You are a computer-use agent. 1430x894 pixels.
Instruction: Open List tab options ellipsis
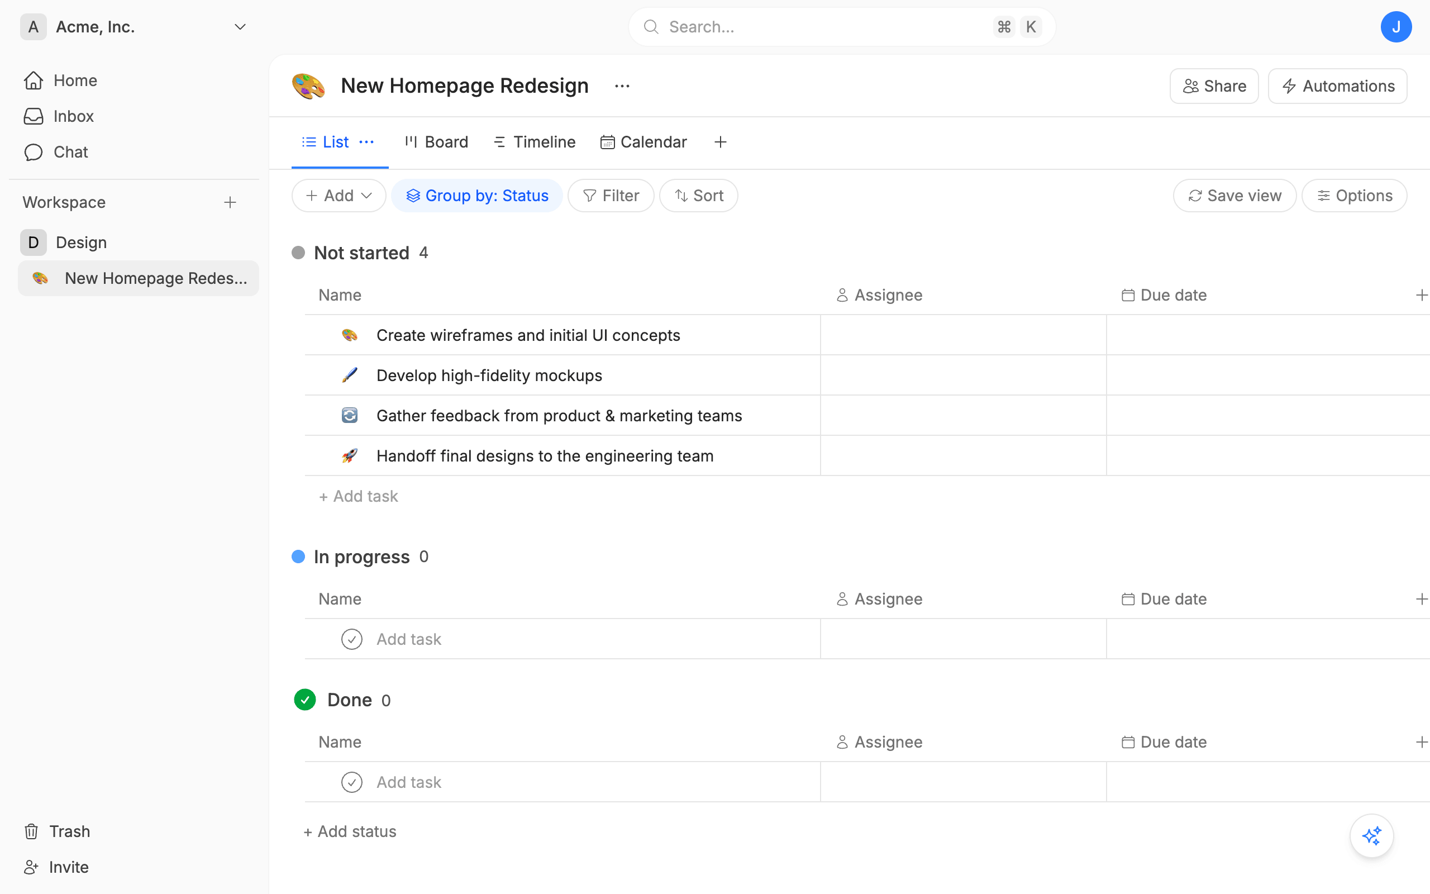pos(366,142)
